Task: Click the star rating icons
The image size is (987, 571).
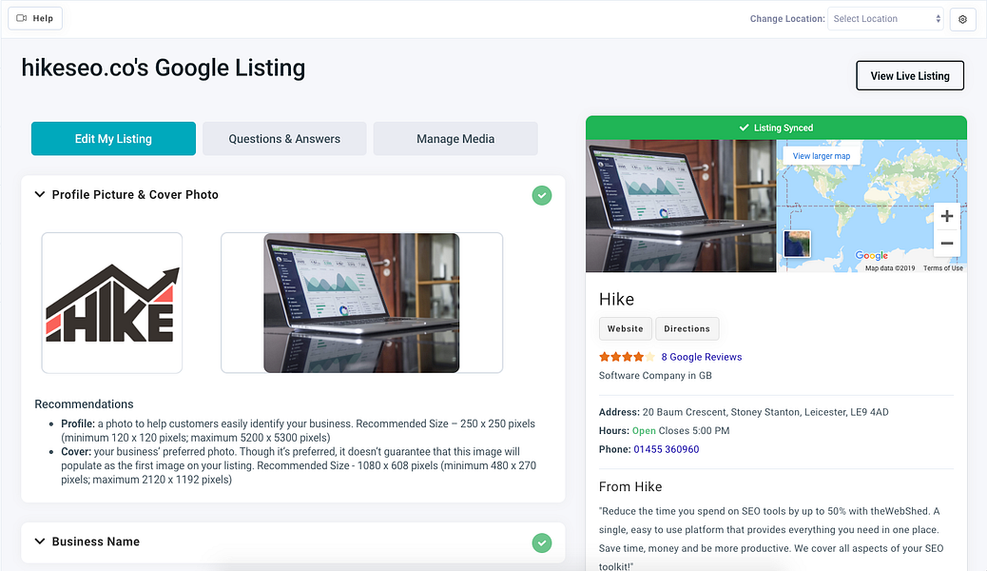Action: 627,357
